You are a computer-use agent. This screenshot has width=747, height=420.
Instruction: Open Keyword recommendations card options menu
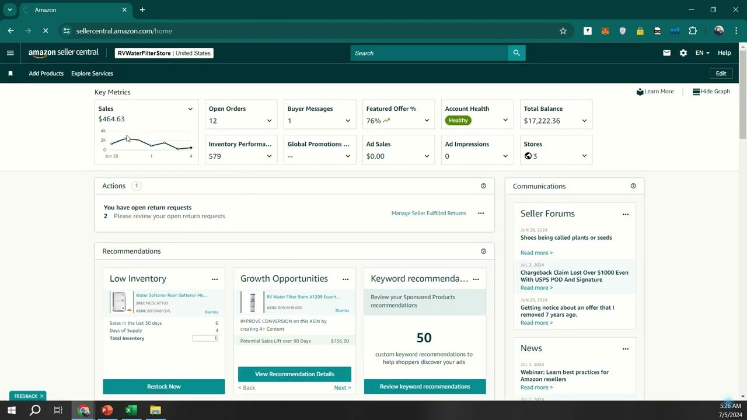point(476,279)
